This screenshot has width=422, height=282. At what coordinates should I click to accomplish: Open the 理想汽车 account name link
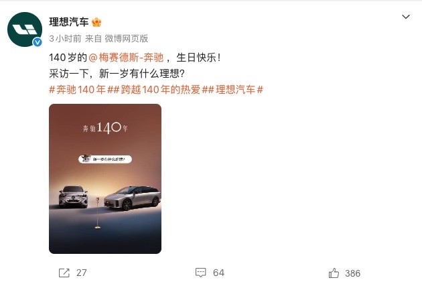click(69, 22)
